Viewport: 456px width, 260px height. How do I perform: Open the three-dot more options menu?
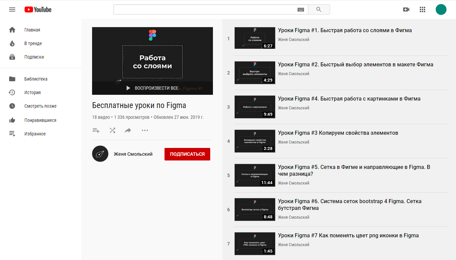coord(145,130)
